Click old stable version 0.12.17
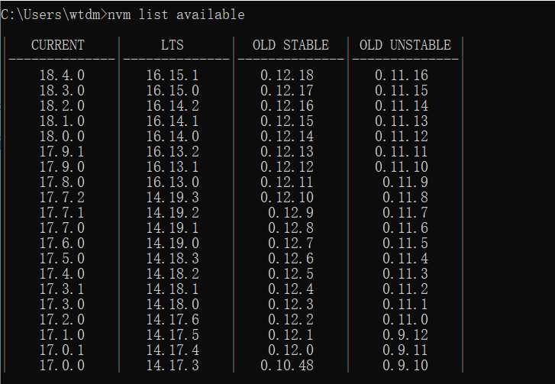Viewport: 555px width, 384px height. click(x=287, y=90)
